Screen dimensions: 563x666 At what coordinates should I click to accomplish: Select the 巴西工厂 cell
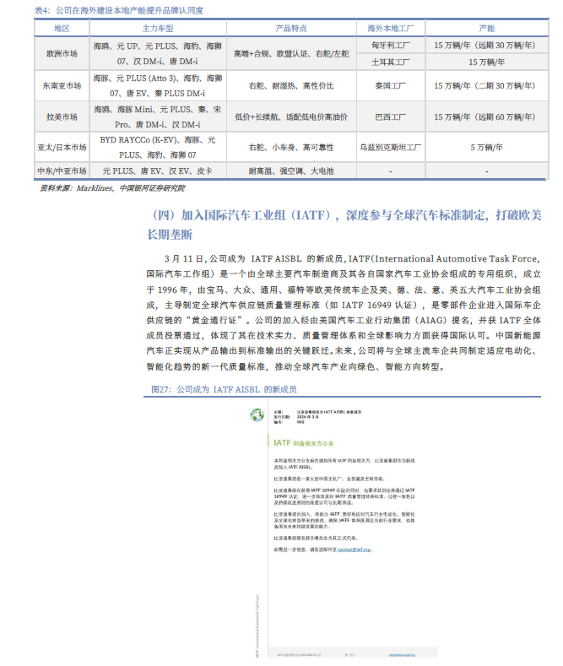pos(391,116)
